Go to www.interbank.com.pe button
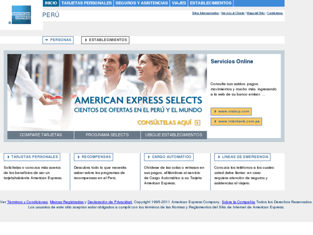This screenshot has width=313, height=235. point(236,122)
